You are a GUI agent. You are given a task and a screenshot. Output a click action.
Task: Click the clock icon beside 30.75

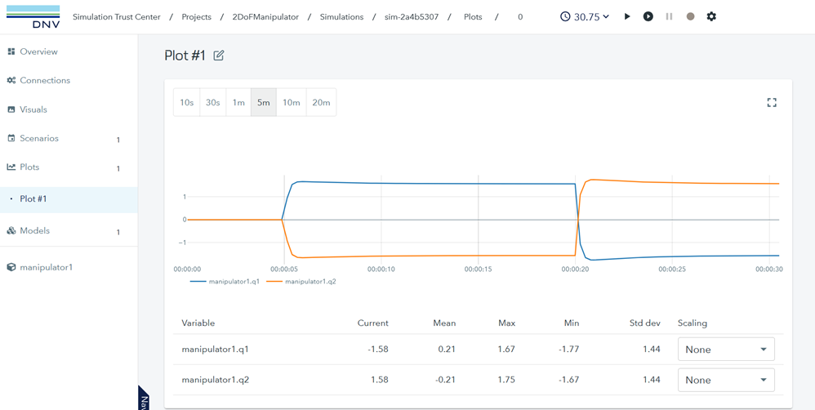[x=565, y=16]
